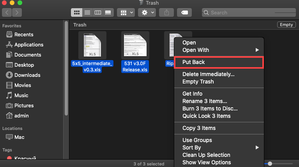Switch to gallery view
The width and height of the screenshot is (299, 167).
tap(108, 12)
